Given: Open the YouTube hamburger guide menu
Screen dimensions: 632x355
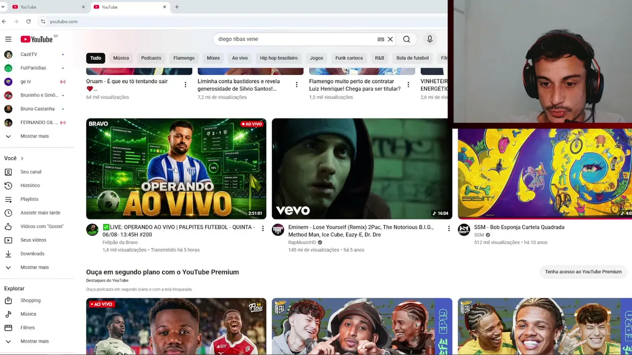Looking at the screenshot, I should 8,39.
